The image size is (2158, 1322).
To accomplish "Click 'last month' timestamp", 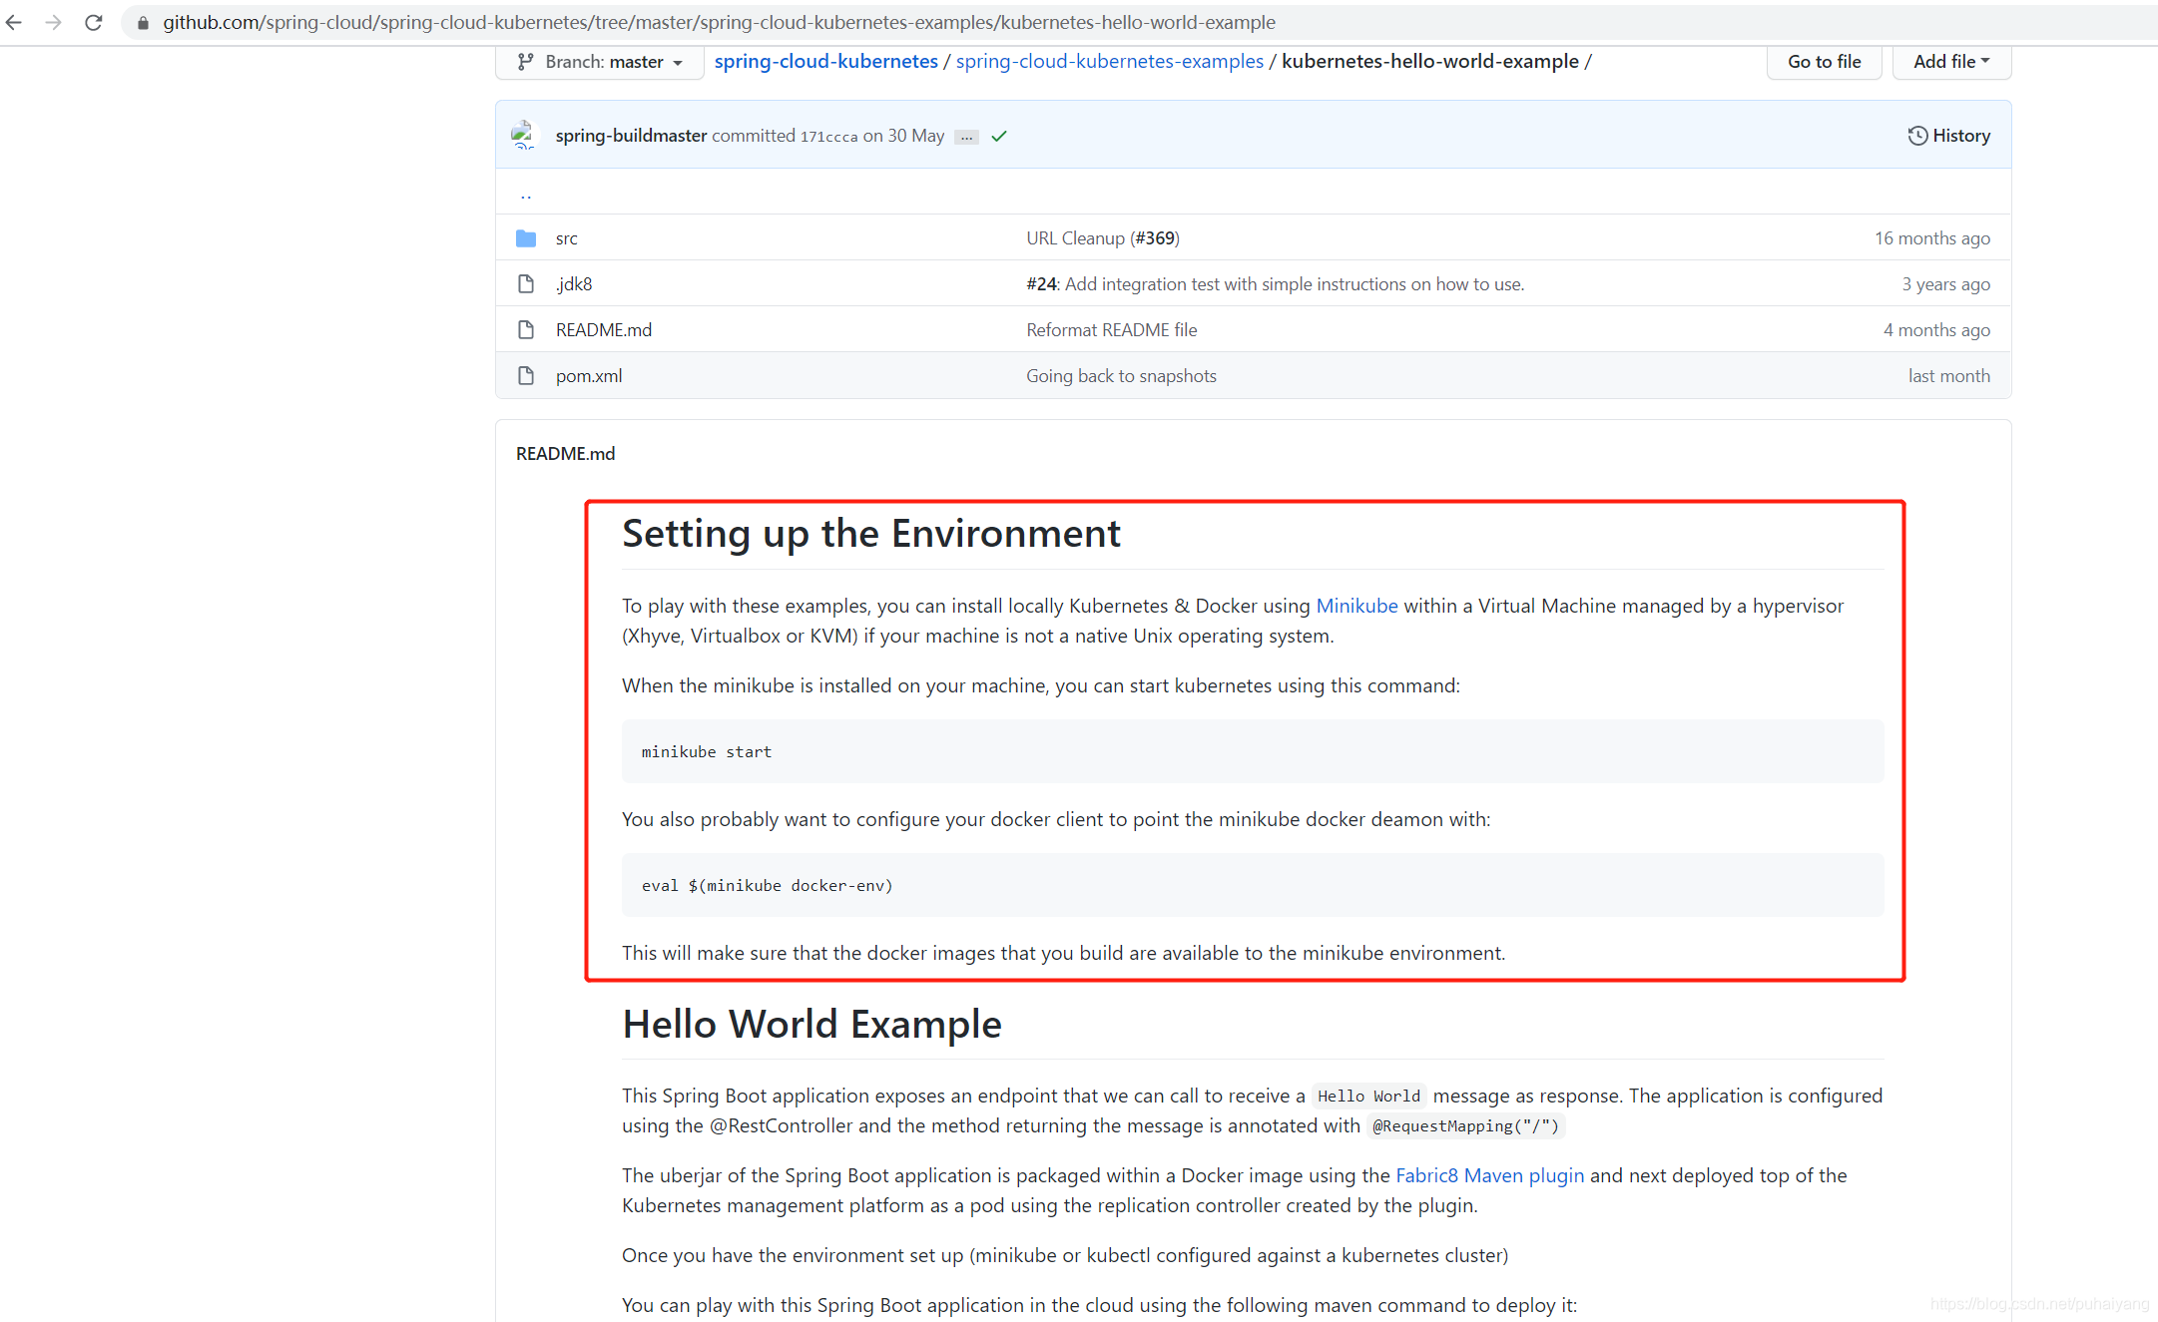I will [x=1948, y=376].
